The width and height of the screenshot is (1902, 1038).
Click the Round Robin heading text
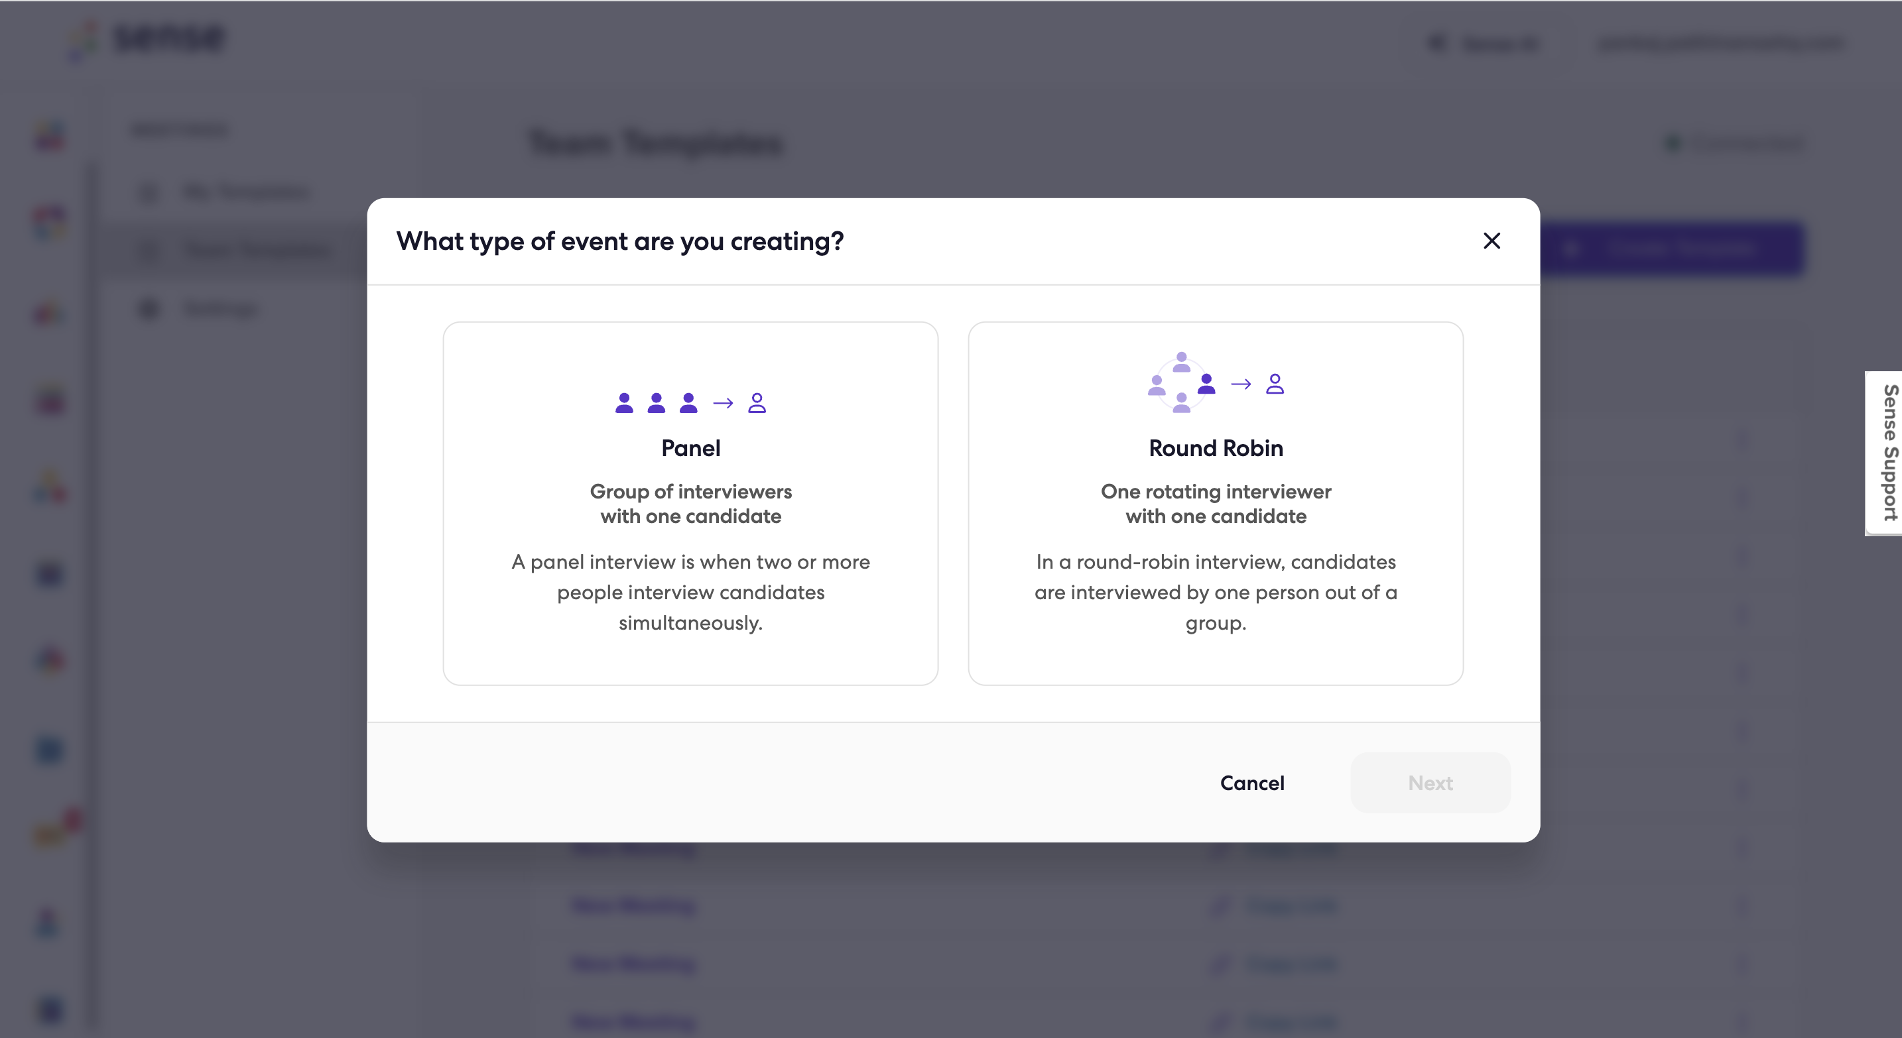pyautogui.click(x=1216, y=449)
